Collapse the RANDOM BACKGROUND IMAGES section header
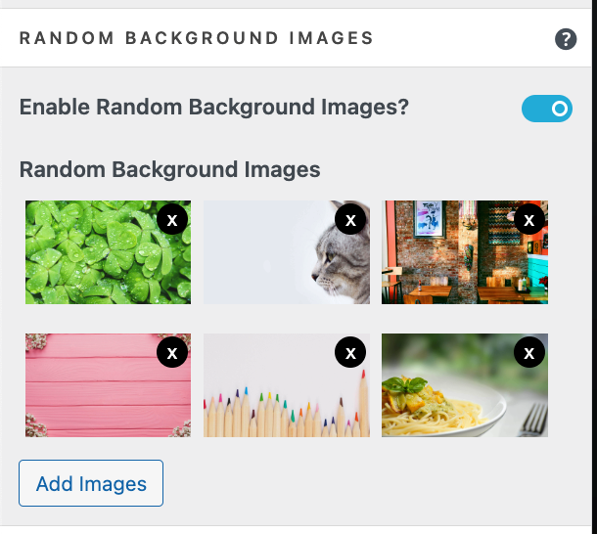The width and height of the screenshot is (597, 534). point(196,39)
